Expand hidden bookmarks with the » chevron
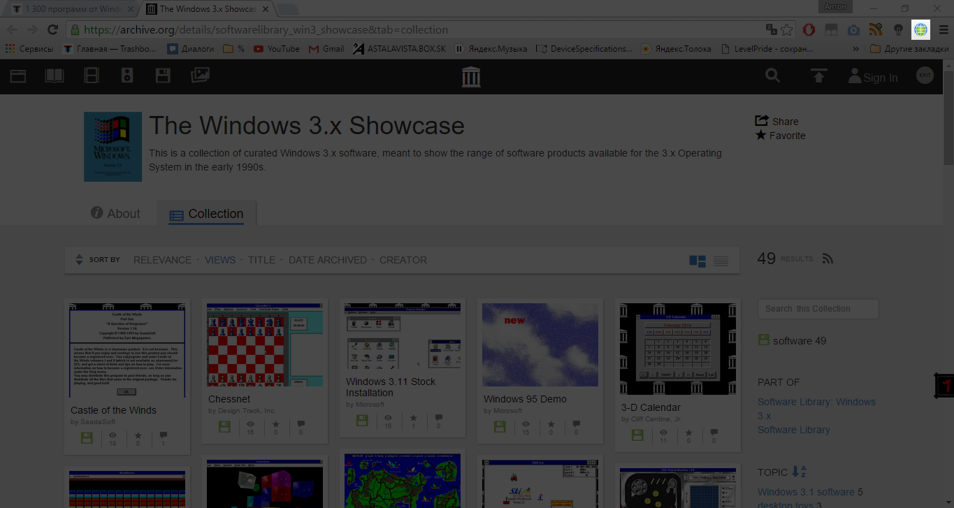The image size is (954, 508). tap(856, 49)
